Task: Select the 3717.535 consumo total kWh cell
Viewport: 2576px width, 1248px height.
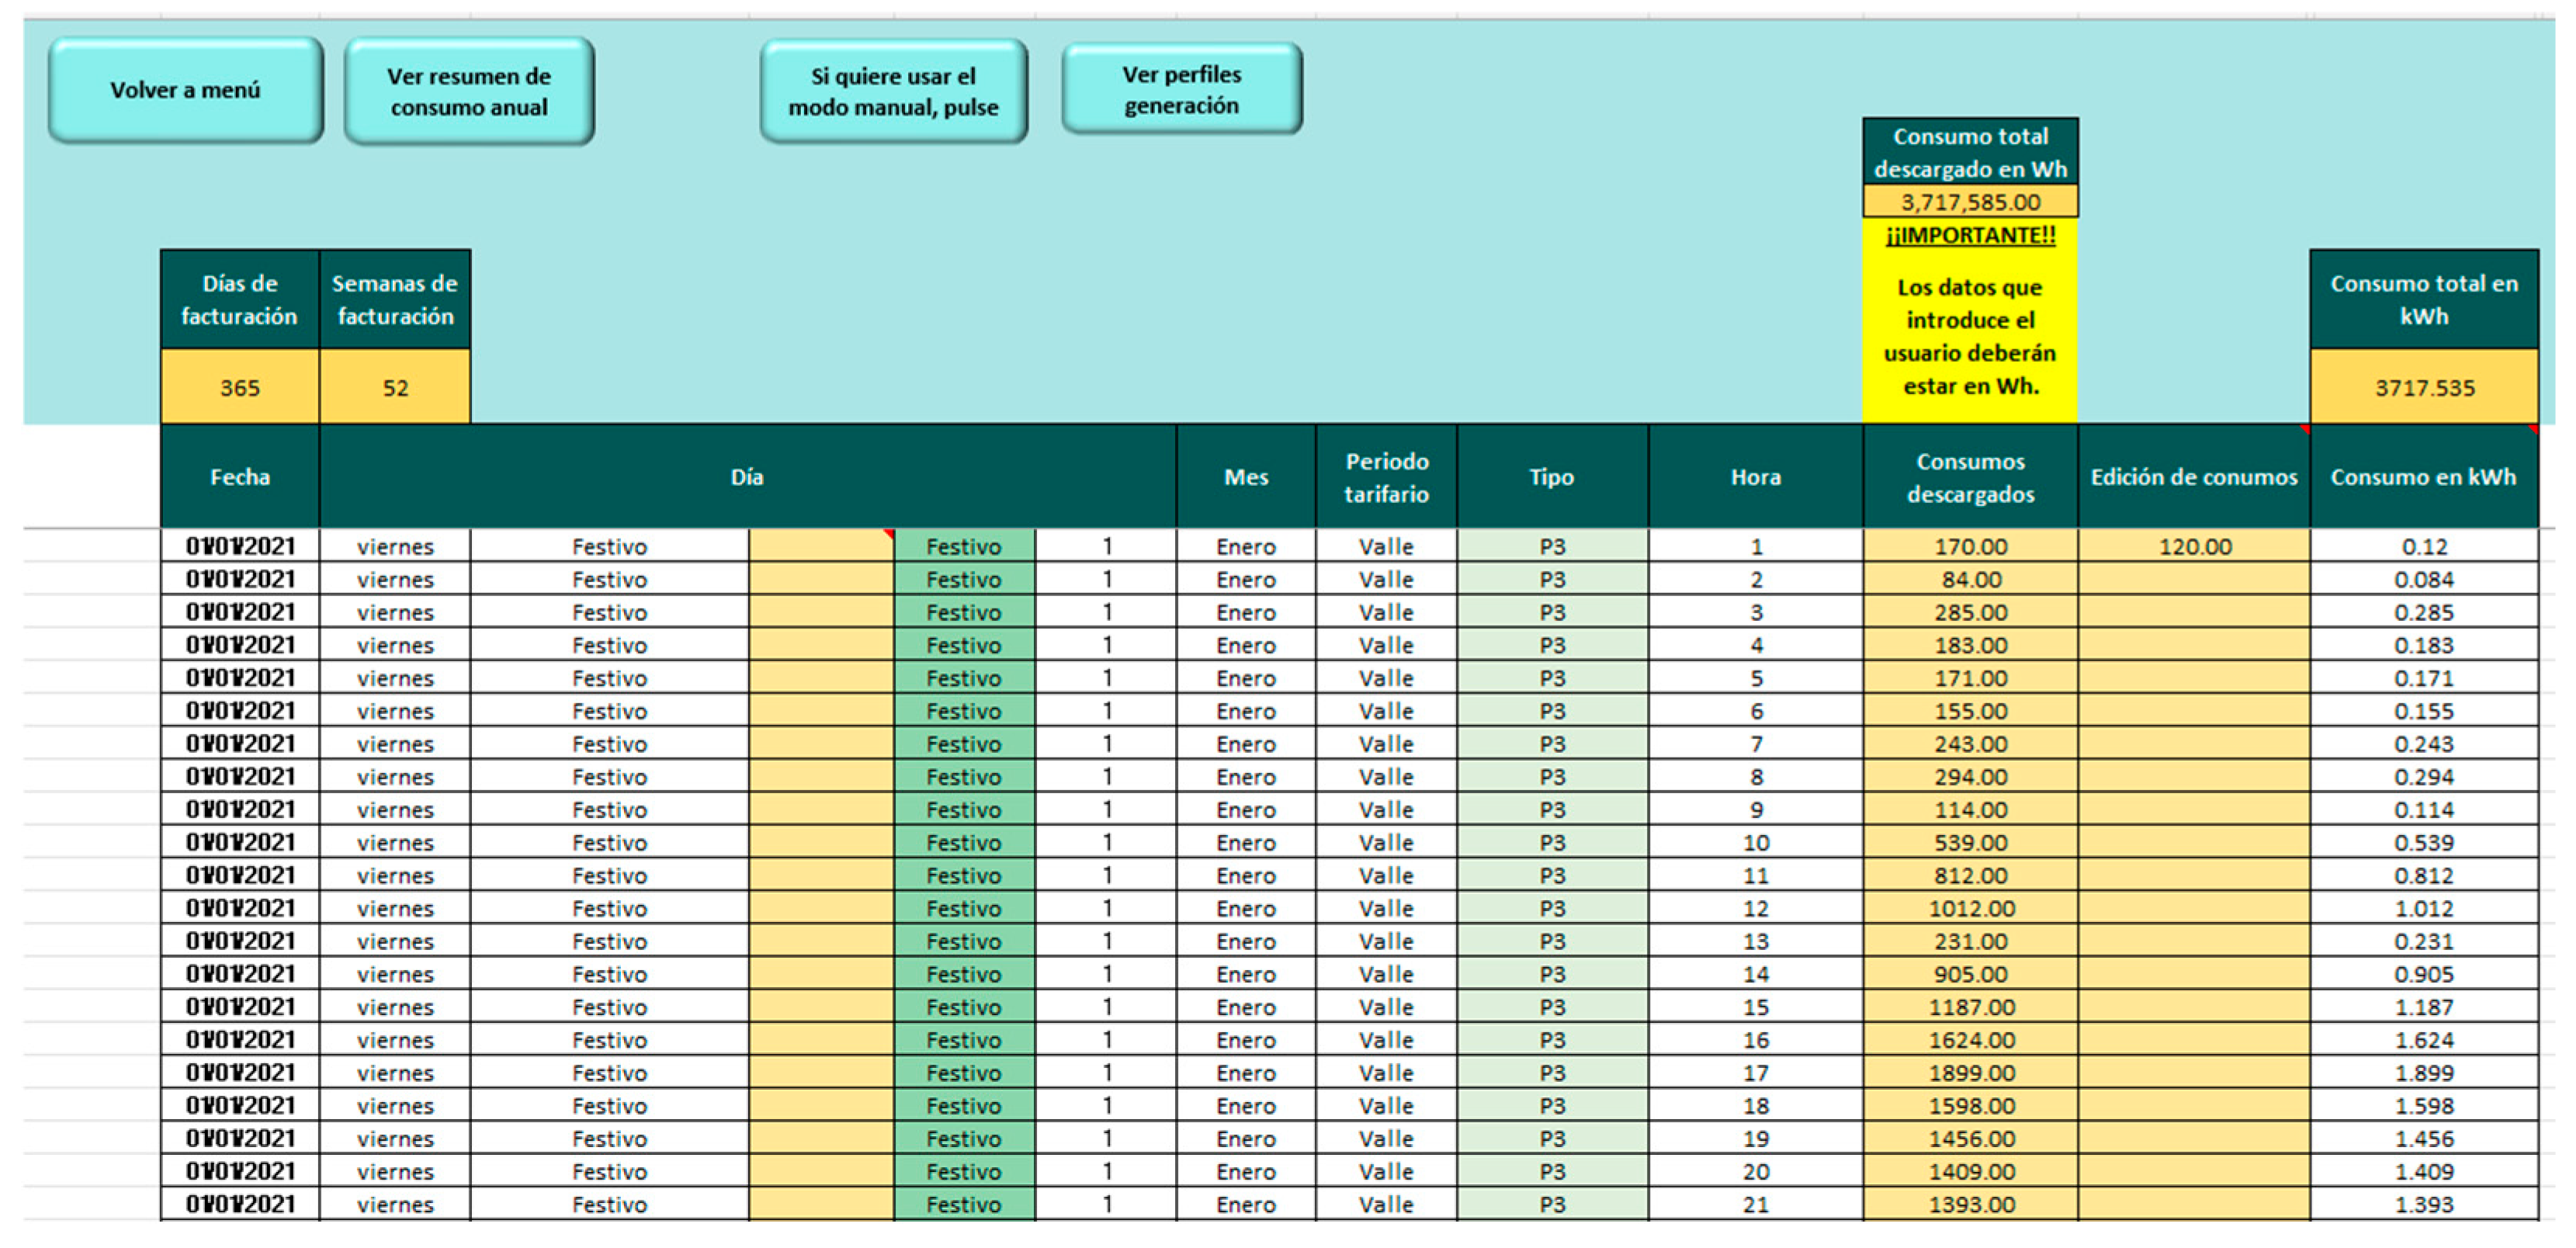Action: tap(2423, 387)
